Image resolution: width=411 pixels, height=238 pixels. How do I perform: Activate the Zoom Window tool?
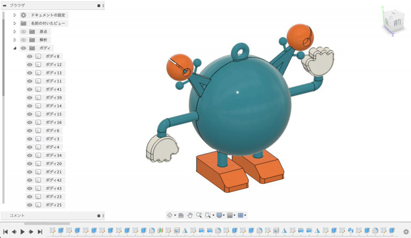[x=208, y=215]
